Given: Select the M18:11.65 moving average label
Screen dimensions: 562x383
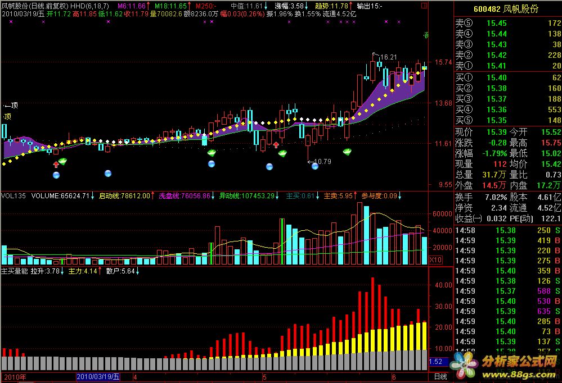Looking at the screenshot, I should tap(173, 6).
